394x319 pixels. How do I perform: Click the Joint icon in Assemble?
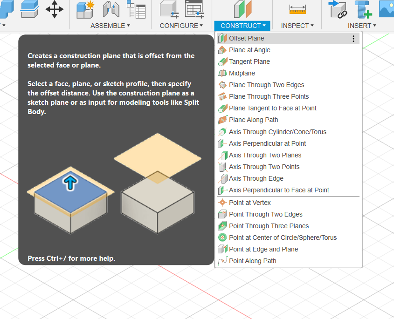point(111,9)
